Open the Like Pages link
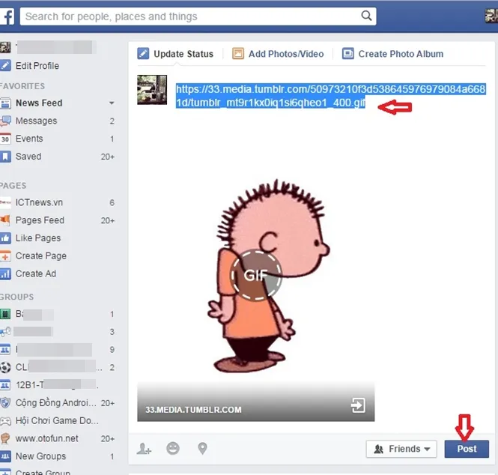The height and width of the screenshot is (475, 498). [38, 238]
